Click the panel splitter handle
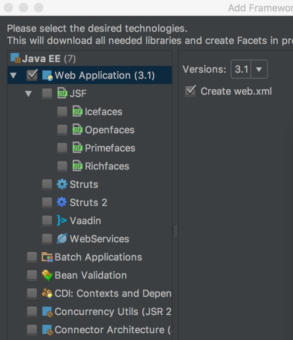 pyautogui.click(x=175, y=231)
